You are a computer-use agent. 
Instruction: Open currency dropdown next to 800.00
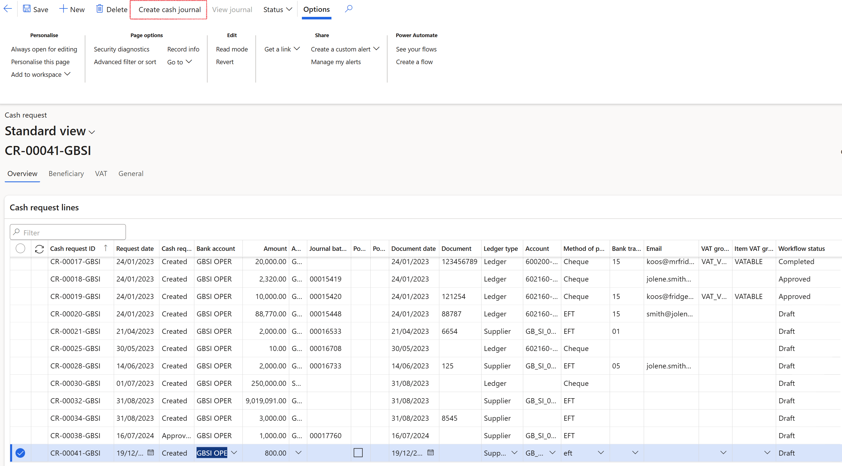point(299,453)
